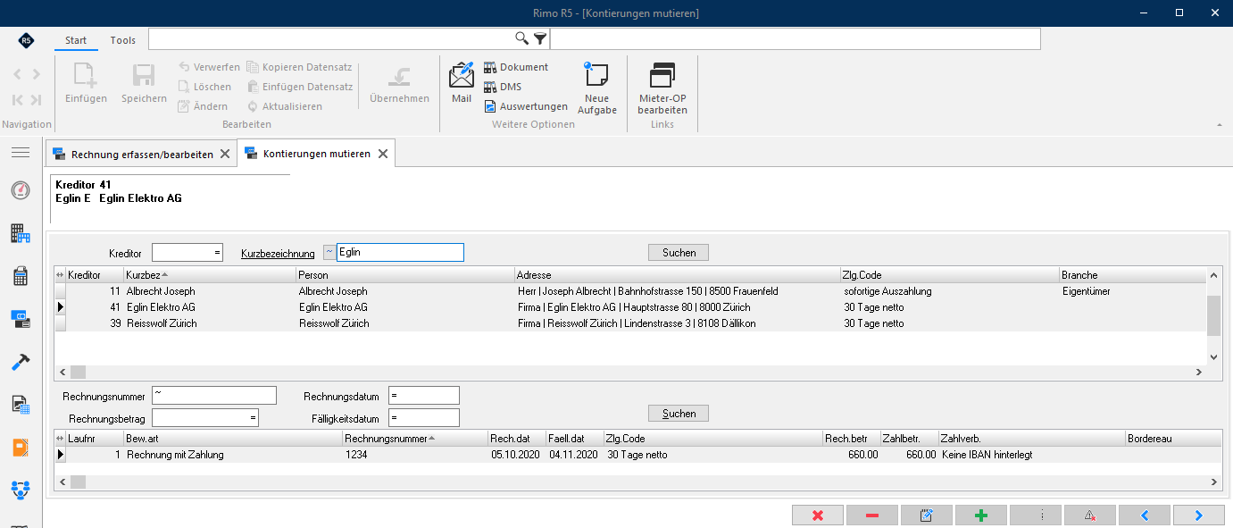Click the Kurzbezeichnung underlined label
Viewport: 1233px width, 528px height.
tap(278, 254)
